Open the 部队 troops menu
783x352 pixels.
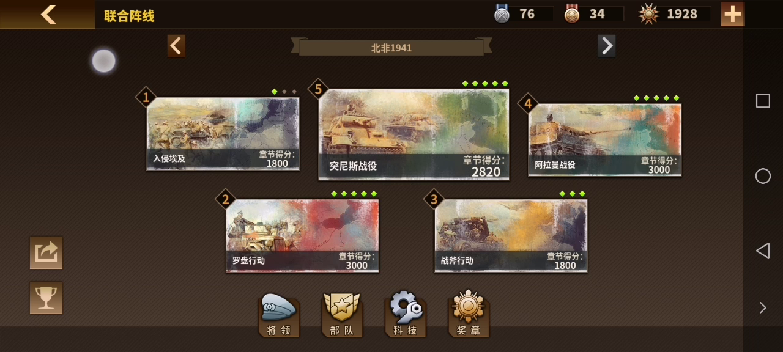tap(342, 315)
